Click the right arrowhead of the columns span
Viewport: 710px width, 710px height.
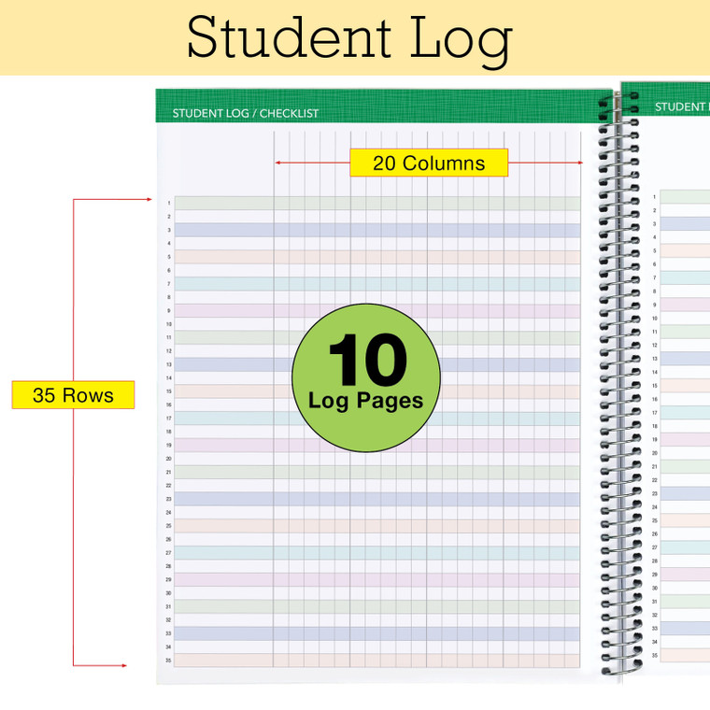579,163
